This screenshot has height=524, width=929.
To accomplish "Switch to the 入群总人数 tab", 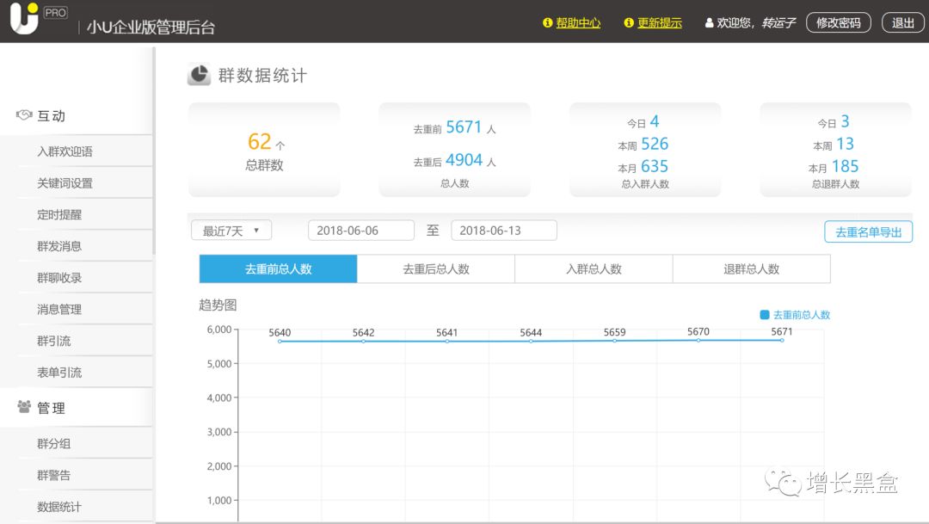I will tap(594, 268).
